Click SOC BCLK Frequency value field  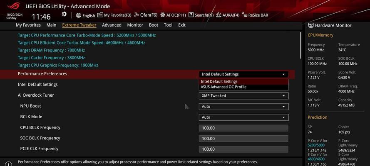243,139
